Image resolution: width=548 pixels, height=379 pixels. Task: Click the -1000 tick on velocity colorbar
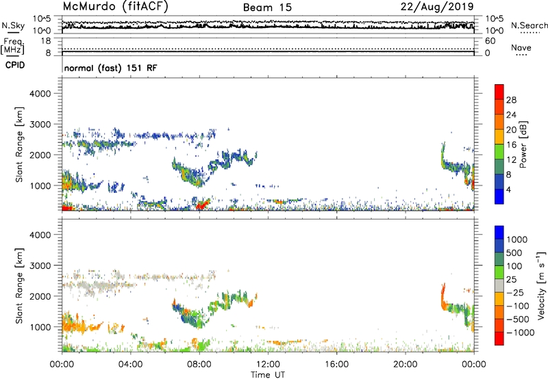coord(520,332)
